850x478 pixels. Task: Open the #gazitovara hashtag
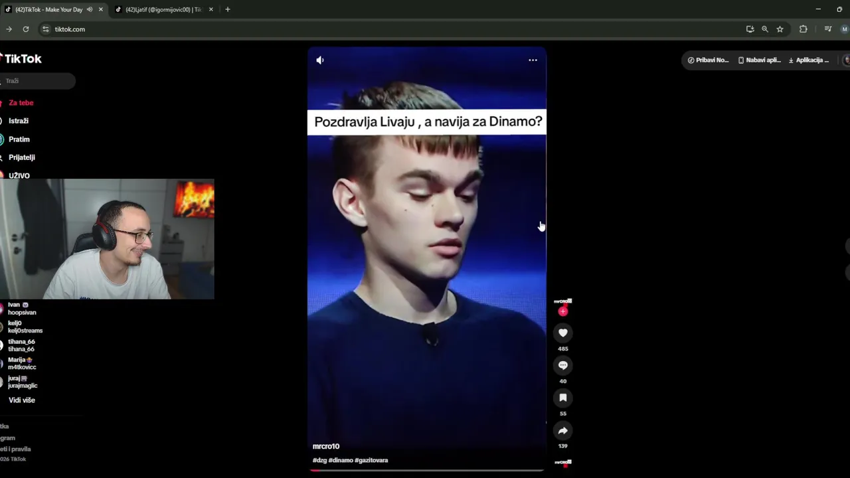point(371,460)
